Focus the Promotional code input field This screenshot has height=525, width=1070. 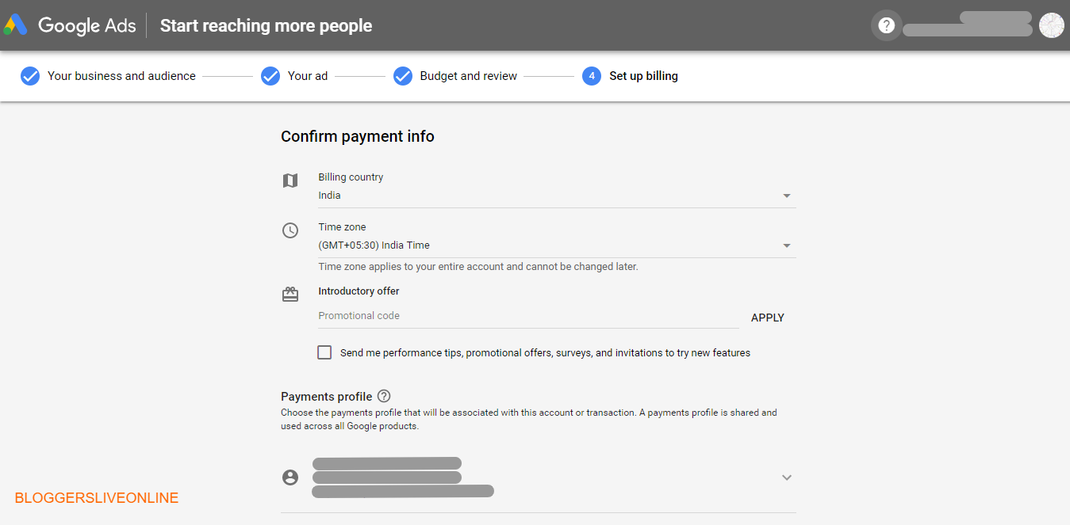(x=527, y=316)
